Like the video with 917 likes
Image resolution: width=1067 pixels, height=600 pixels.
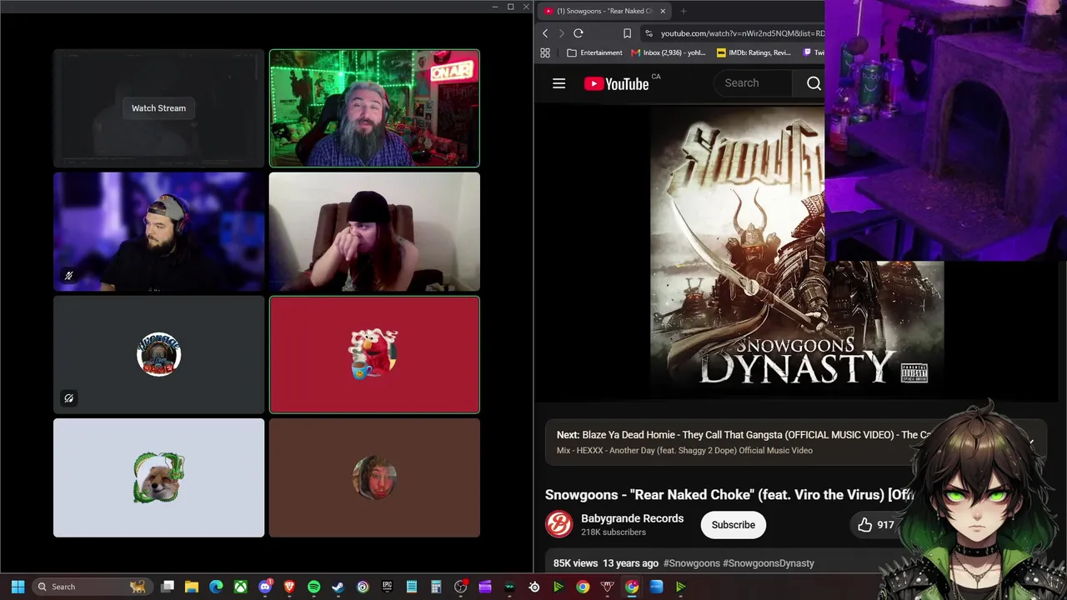(x=875, y=525)
